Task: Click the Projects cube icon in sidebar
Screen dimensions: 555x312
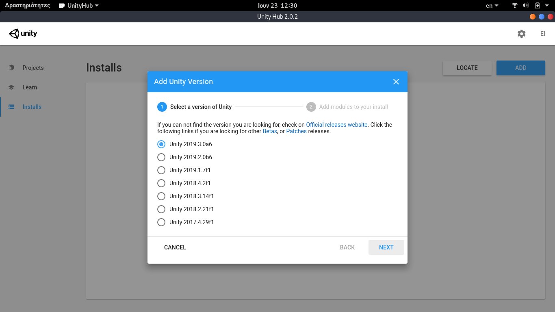Action: [x=11, y=68]
